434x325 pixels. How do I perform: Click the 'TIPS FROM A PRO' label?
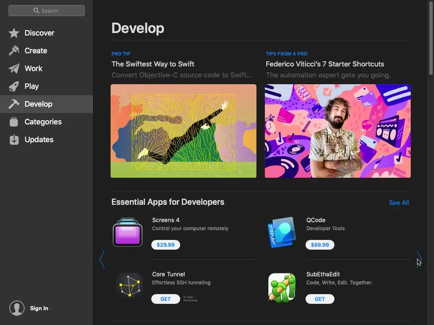(x=287, y=54)
